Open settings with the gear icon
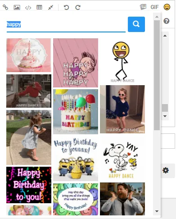This screenshot has width=176, height=219. click(x=166, y=170)
